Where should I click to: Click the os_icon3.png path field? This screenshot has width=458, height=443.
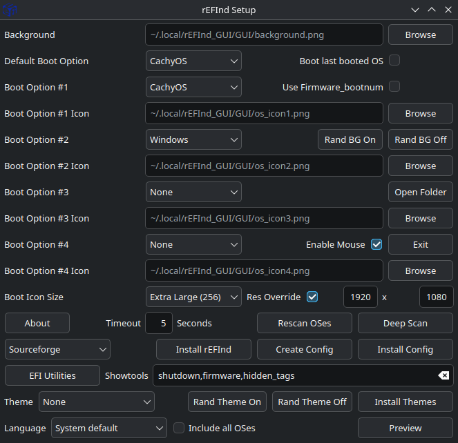pos(264,218)
